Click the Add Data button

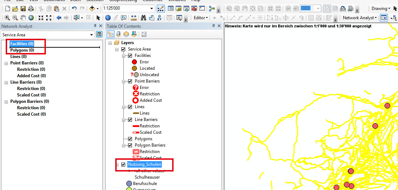click(92, 8)
